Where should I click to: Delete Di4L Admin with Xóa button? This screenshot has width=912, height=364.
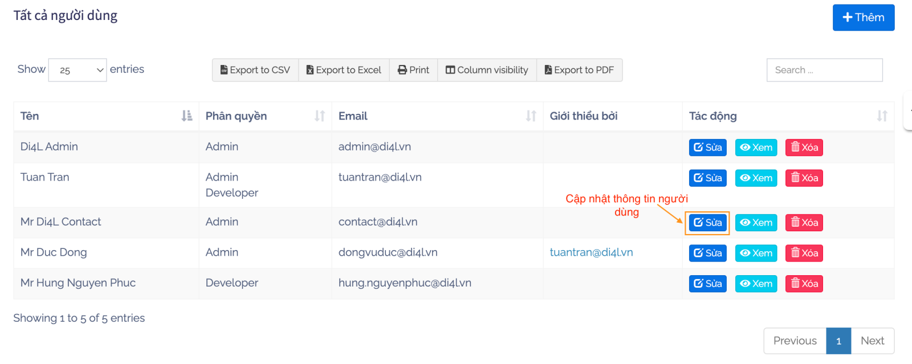(804, 148)
